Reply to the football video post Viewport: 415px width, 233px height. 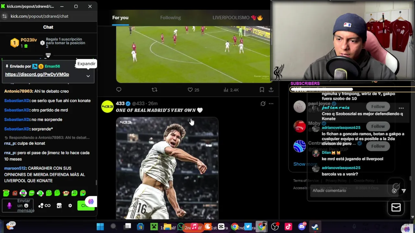point(119,90)
